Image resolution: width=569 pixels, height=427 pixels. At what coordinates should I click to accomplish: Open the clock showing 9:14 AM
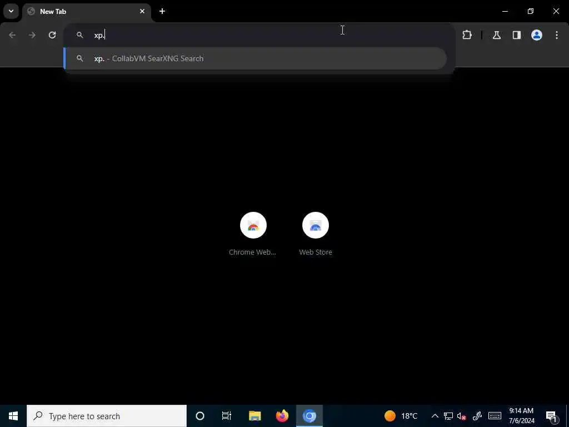point(521,416)
